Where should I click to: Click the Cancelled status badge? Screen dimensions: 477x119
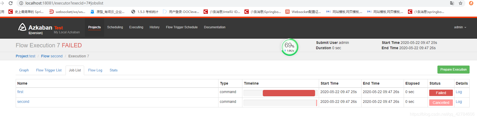[x=441, y=103]
